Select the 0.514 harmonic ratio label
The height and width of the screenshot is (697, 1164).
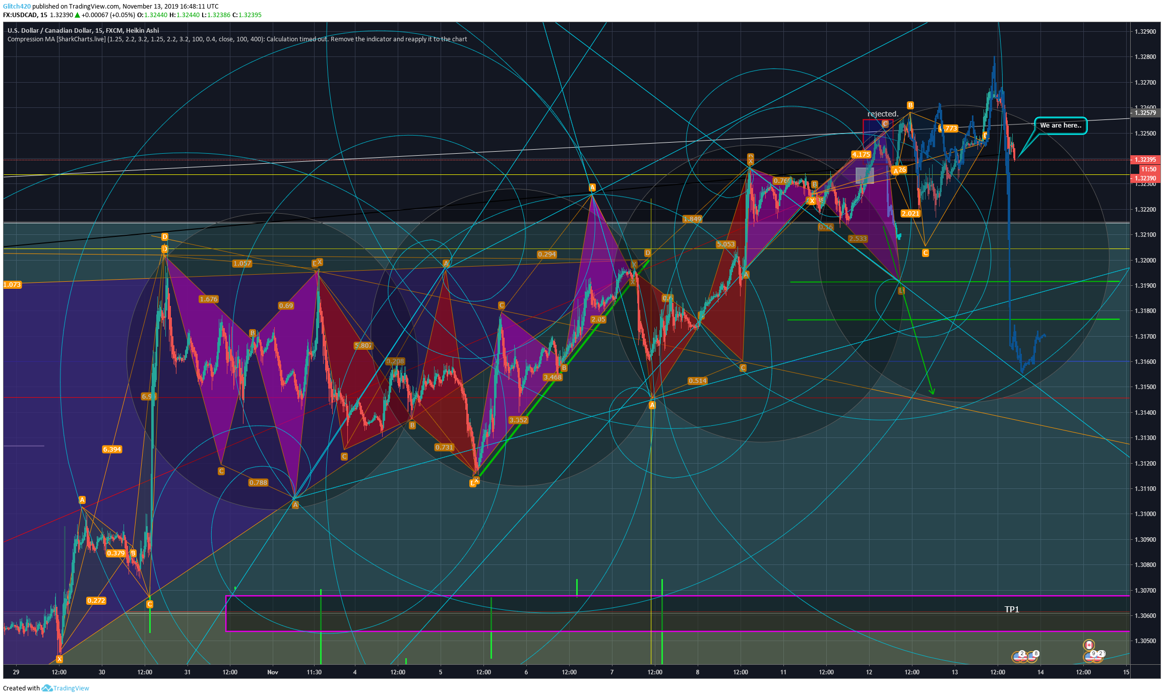[x=698, y=381]
